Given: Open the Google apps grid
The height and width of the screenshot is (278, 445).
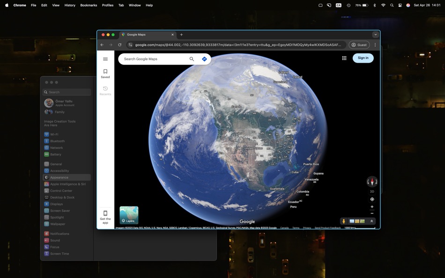Looking at the screenshot, I should [x=344, y=58].
